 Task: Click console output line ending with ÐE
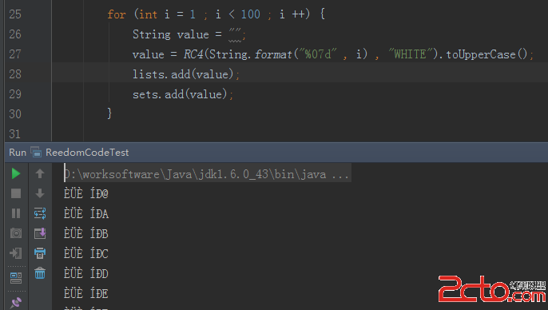tap(86, 293)
